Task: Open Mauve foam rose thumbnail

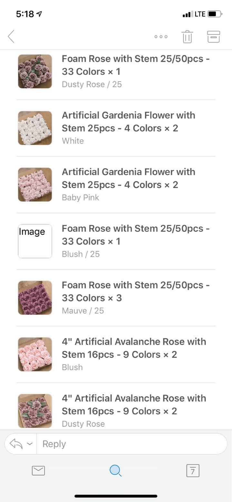Action: point(35,298)
